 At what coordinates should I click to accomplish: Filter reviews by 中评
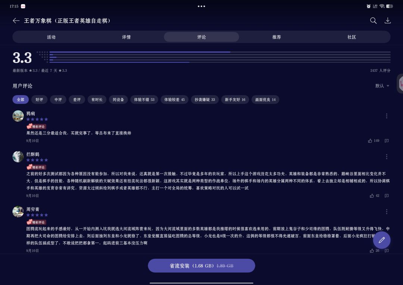(58, 100)
